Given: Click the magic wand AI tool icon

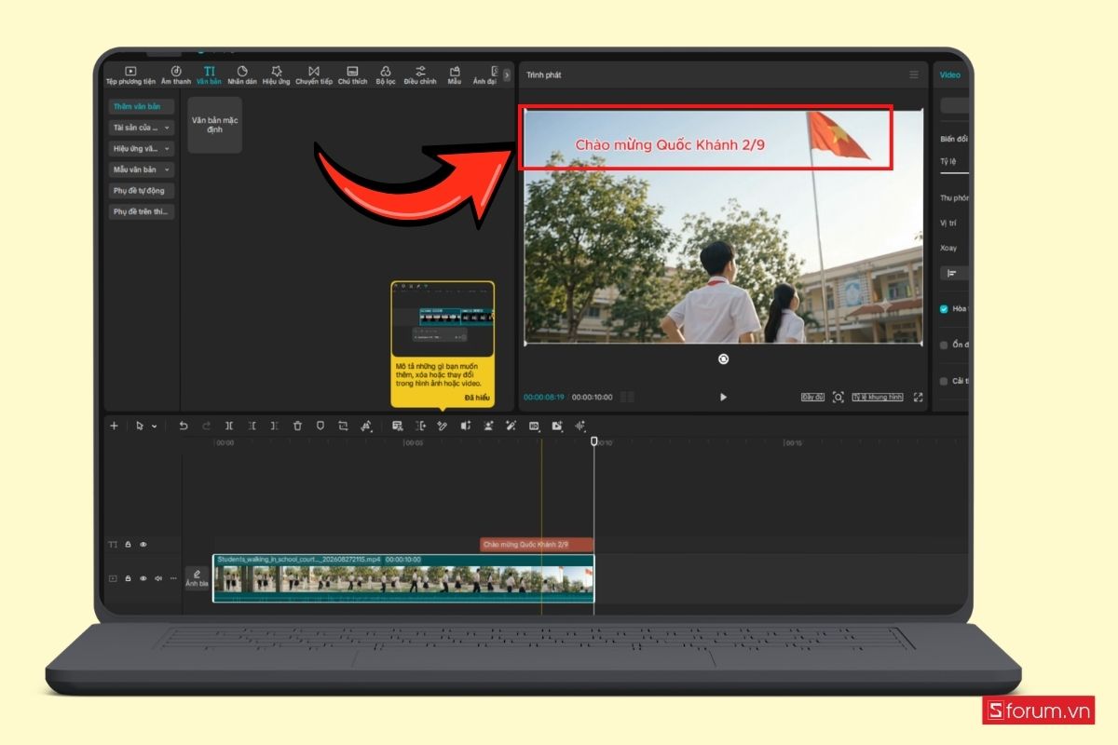Looking at the screenshot, I should pyautogui.click(x=511, y=426).
